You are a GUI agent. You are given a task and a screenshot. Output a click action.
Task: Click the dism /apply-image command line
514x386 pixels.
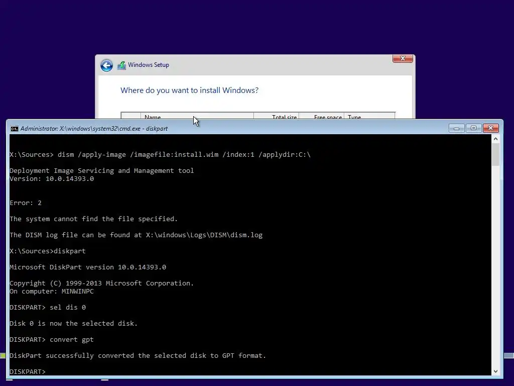pos(160,155)
